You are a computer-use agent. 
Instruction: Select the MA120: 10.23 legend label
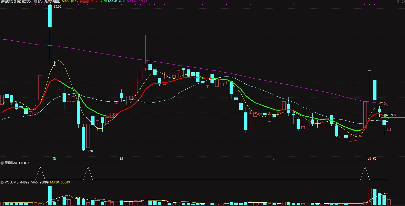(137, 1)
